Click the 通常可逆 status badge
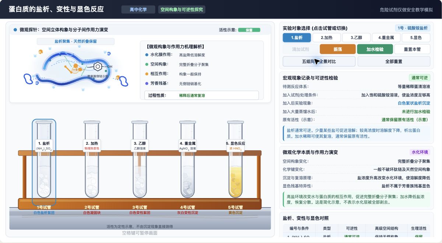This screenshot has height=243, width=442. (x=420, y=78)
